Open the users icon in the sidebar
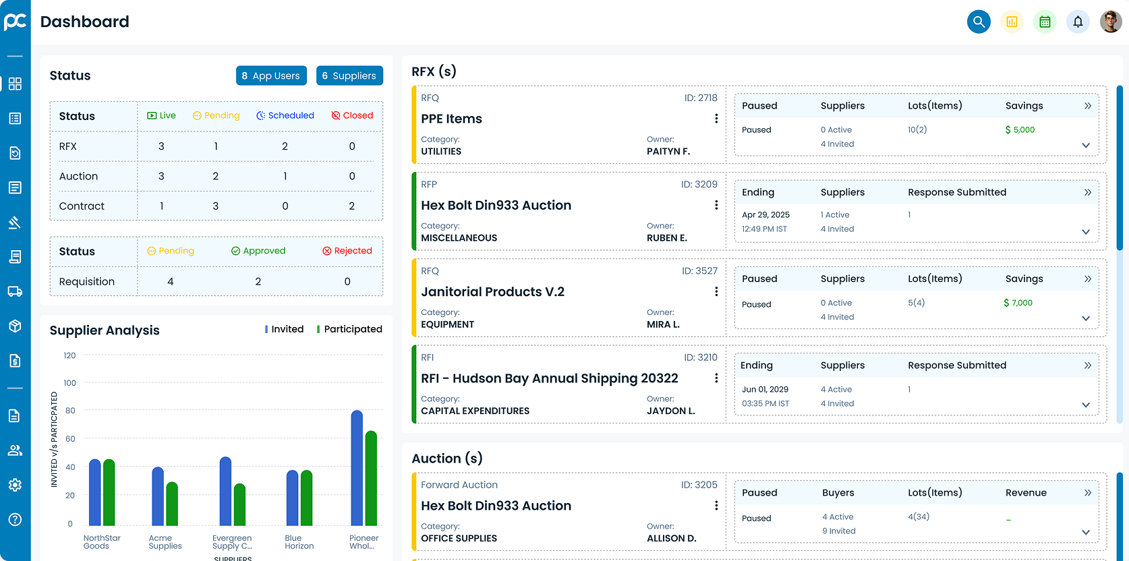 15,450
